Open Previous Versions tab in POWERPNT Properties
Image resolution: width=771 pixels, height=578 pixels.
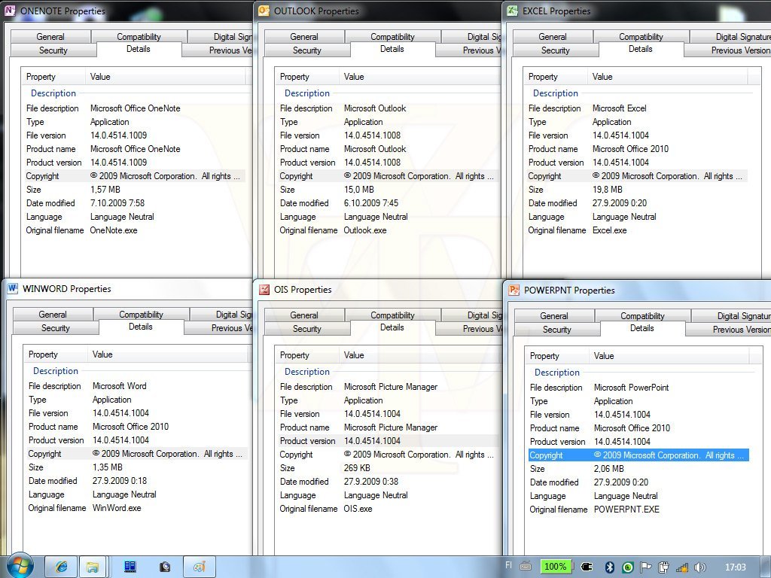(x=729, y=330)
